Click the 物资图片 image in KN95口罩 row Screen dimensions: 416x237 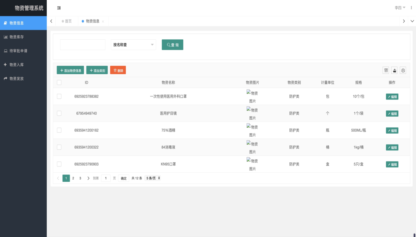(x=252, y=164)
